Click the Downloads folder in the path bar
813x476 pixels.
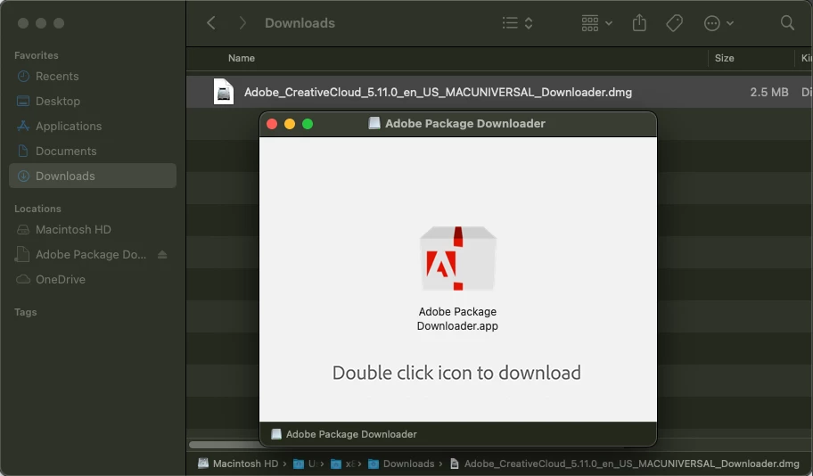coord(401,464)
